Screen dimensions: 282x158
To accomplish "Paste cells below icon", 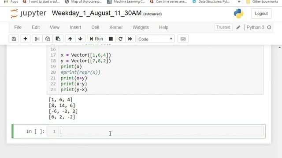I will (58, 39).
